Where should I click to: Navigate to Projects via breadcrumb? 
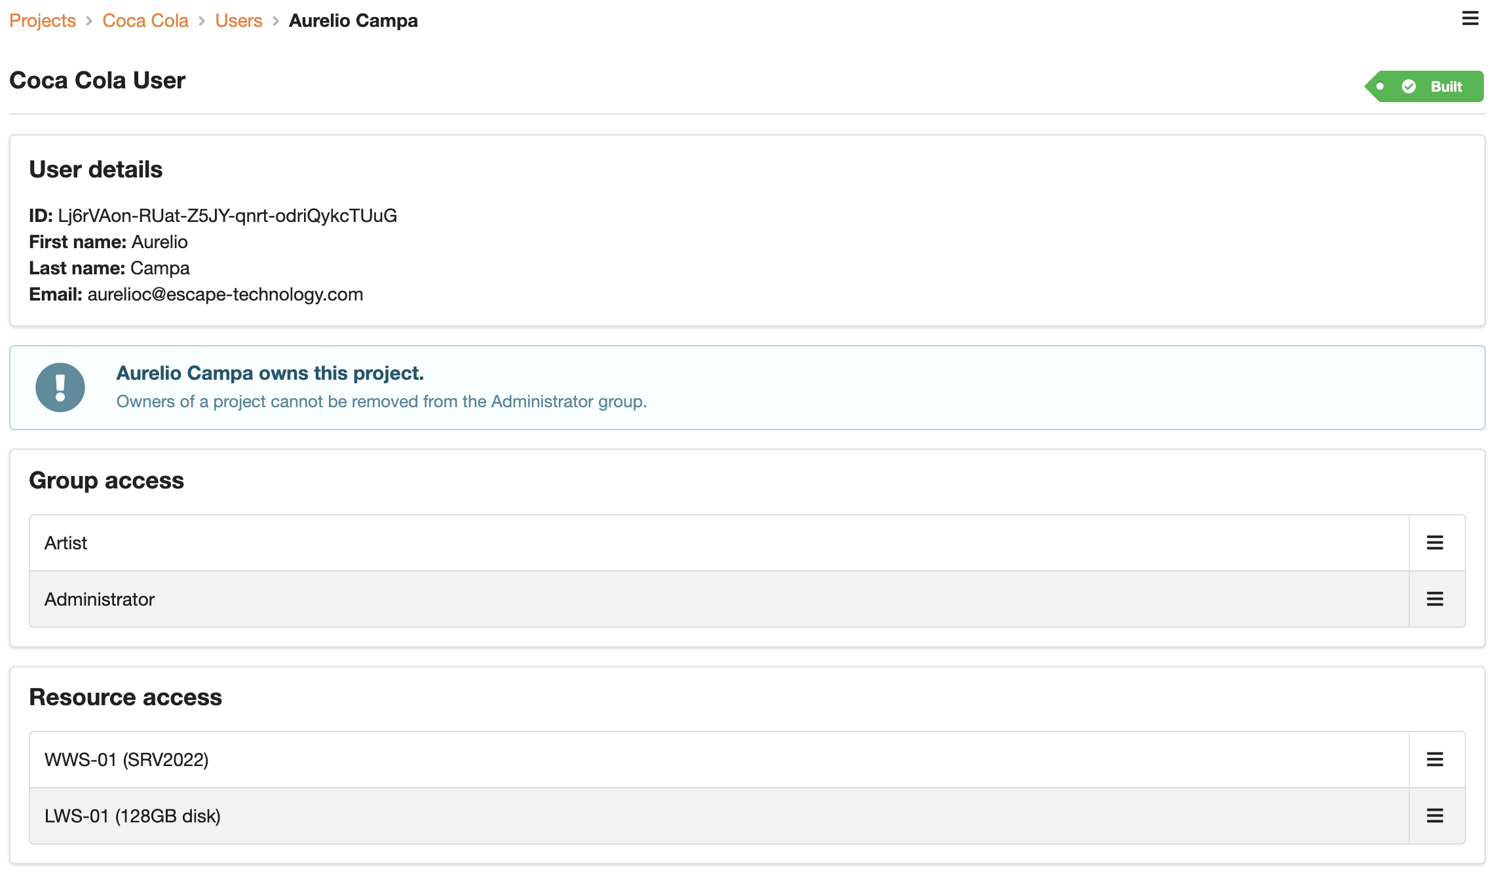point(42,20)
